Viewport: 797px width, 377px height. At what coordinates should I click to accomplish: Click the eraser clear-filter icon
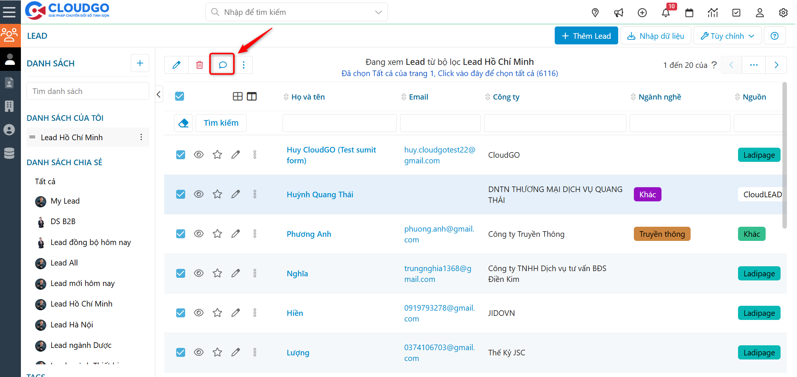click(183, 123)
